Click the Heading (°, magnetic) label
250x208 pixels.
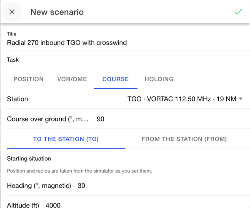point(39,186)
